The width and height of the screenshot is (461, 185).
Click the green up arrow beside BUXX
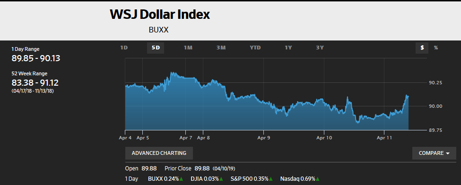click(182, 179)
